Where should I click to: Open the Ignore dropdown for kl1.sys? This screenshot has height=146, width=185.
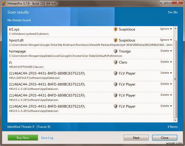tap(166, 29)
